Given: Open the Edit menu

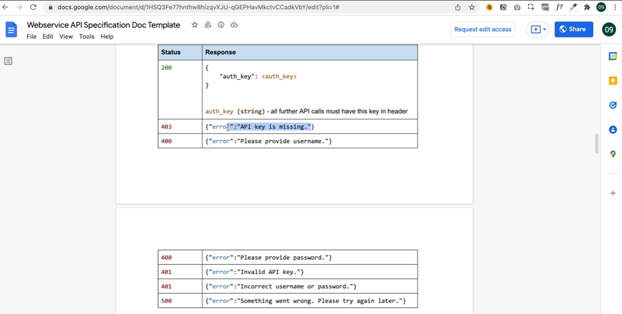Looking at the screenshot, I should click(48, 37).
